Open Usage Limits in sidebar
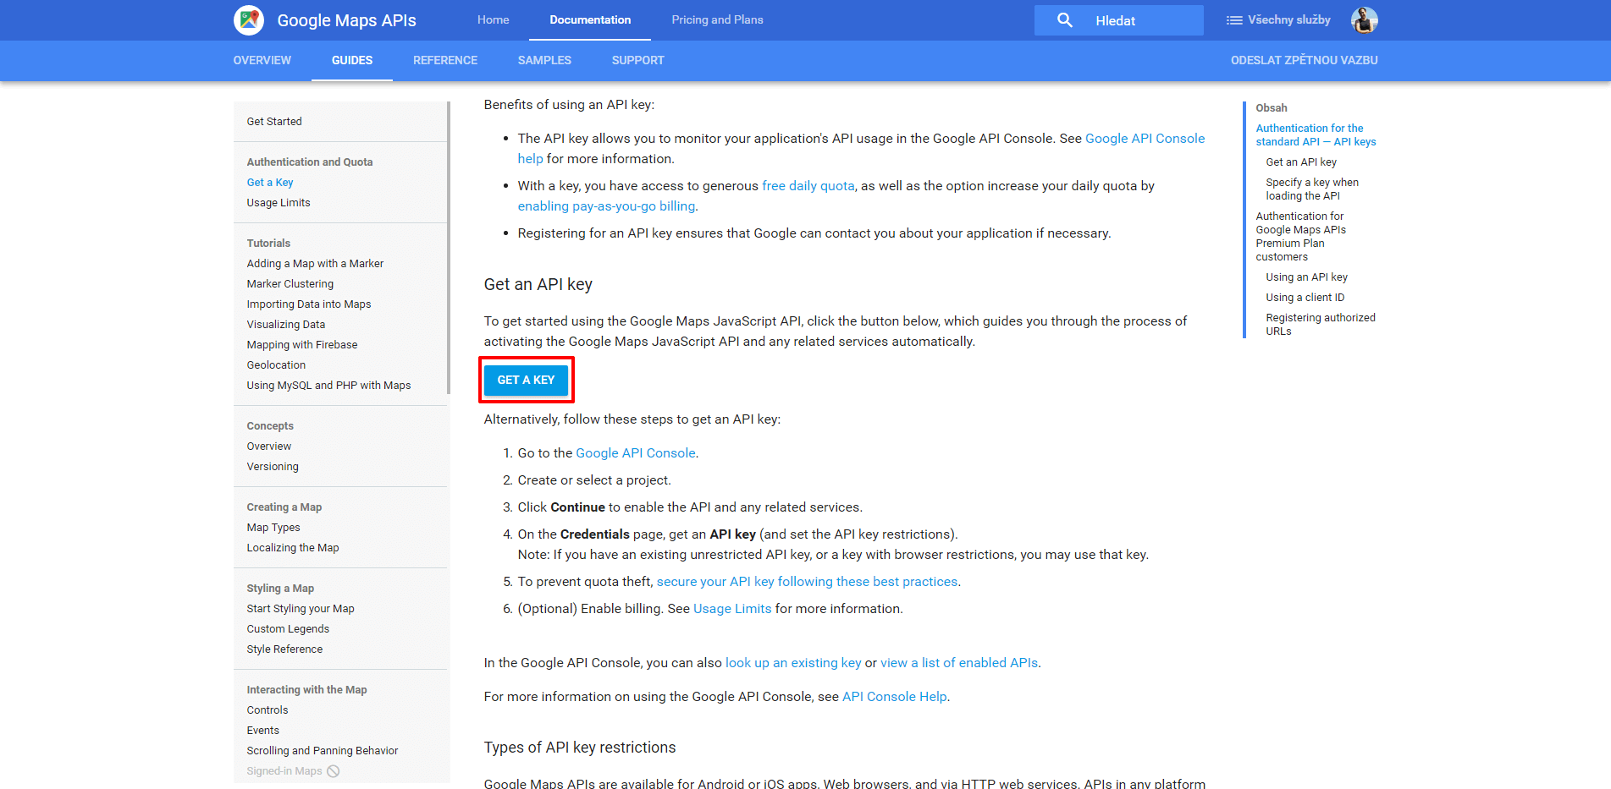The width and height of the screenshot is (1611, 789). [x=279, y=203]
